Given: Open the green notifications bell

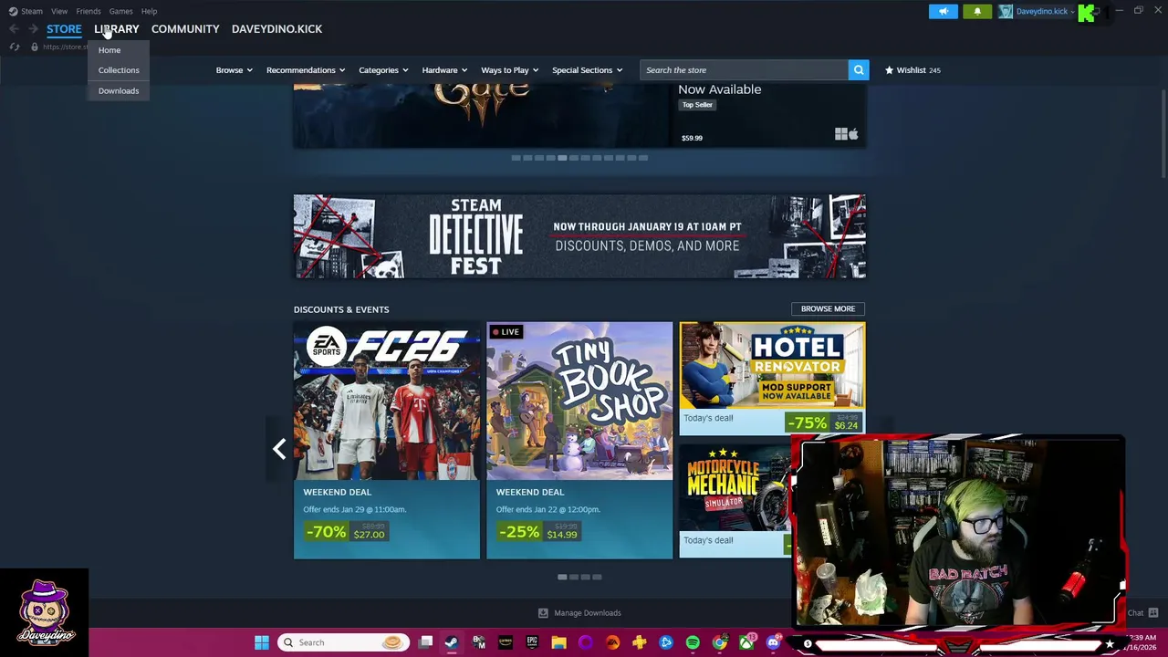Looking at the screenshot, I should pos(977,11).
